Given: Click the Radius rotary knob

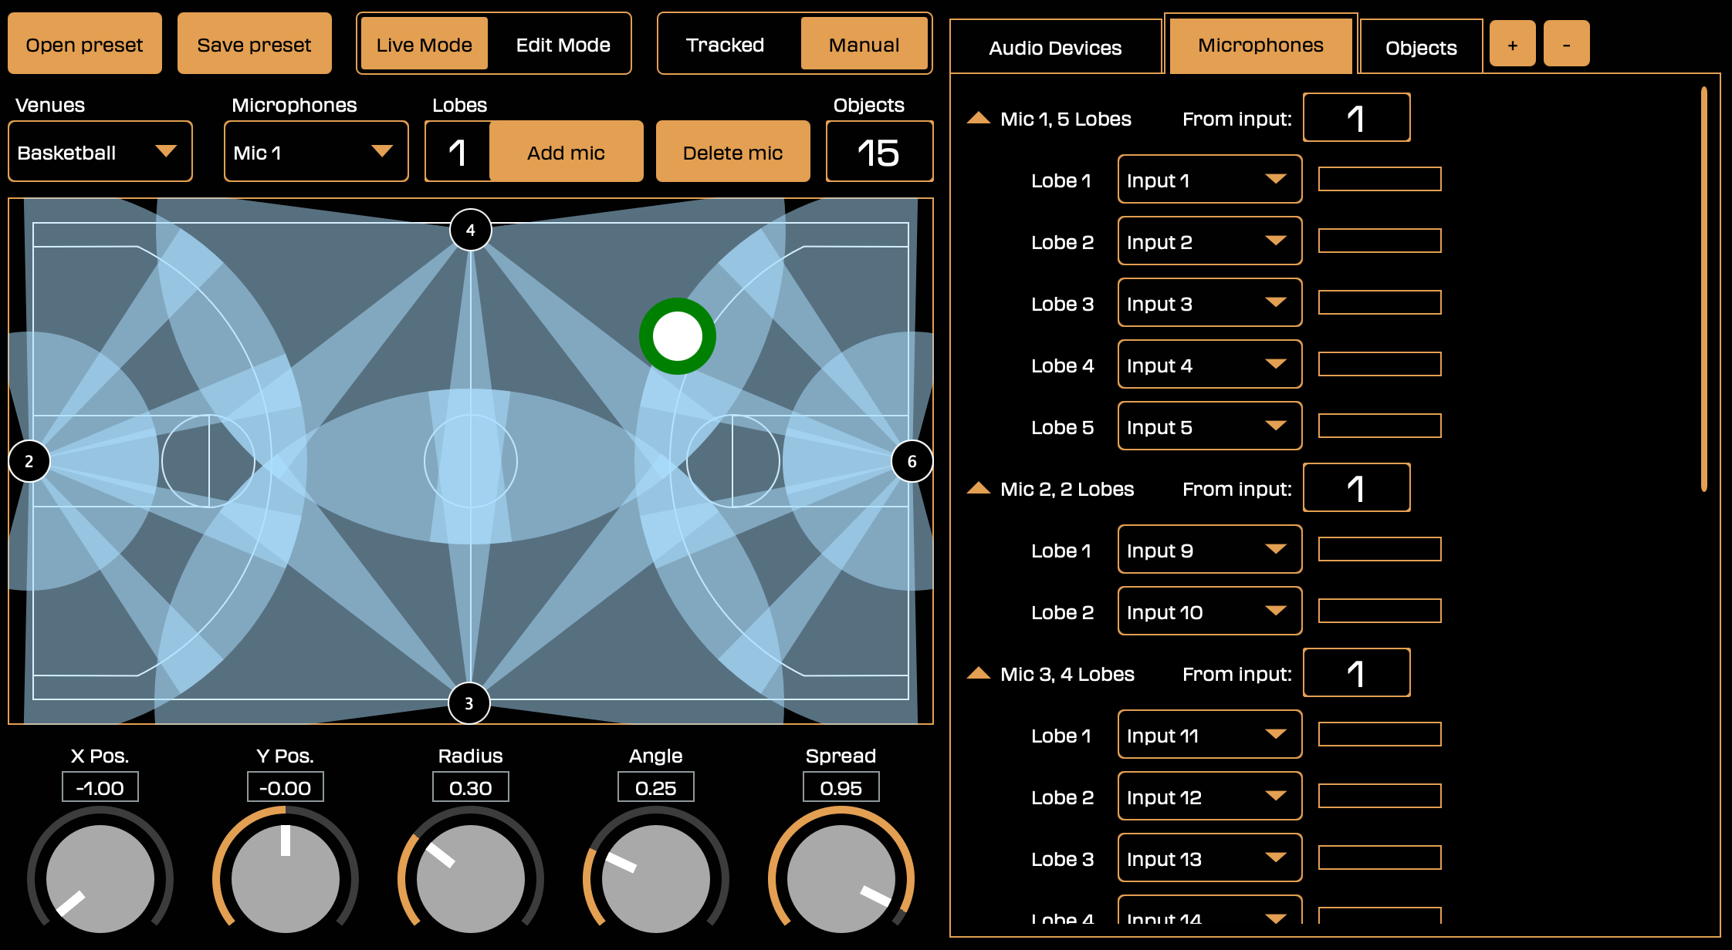Looking at the screenshot, I should click(x=471, y=879).
